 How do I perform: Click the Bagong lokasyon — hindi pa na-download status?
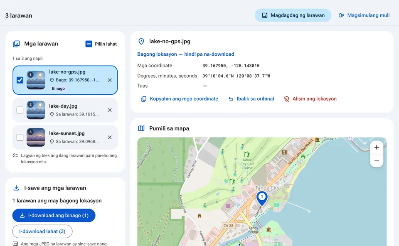coord(186,54)
